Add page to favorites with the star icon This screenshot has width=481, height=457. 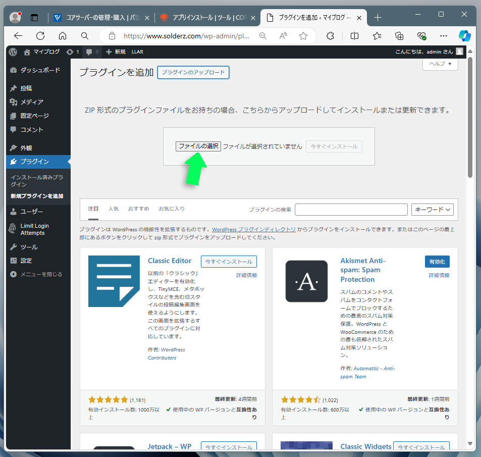coord(303,36)
